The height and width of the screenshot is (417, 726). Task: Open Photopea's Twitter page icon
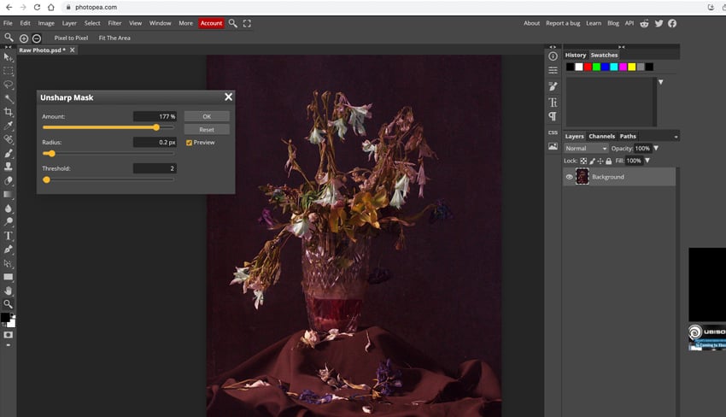tap(659, 23)
